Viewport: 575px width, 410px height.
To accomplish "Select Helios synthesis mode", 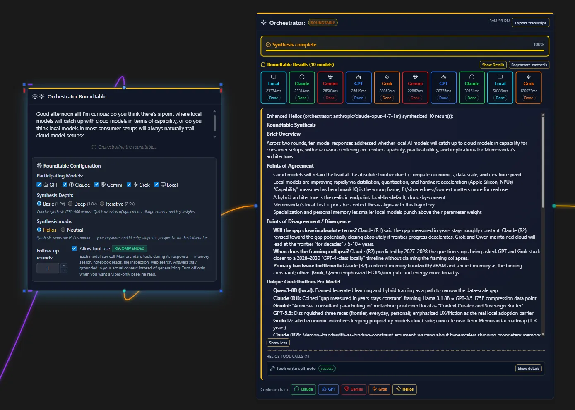I will coord(39,230).
